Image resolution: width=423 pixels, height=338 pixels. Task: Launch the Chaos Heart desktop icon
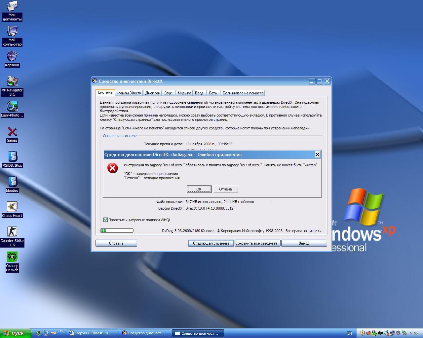pos(12,210)
